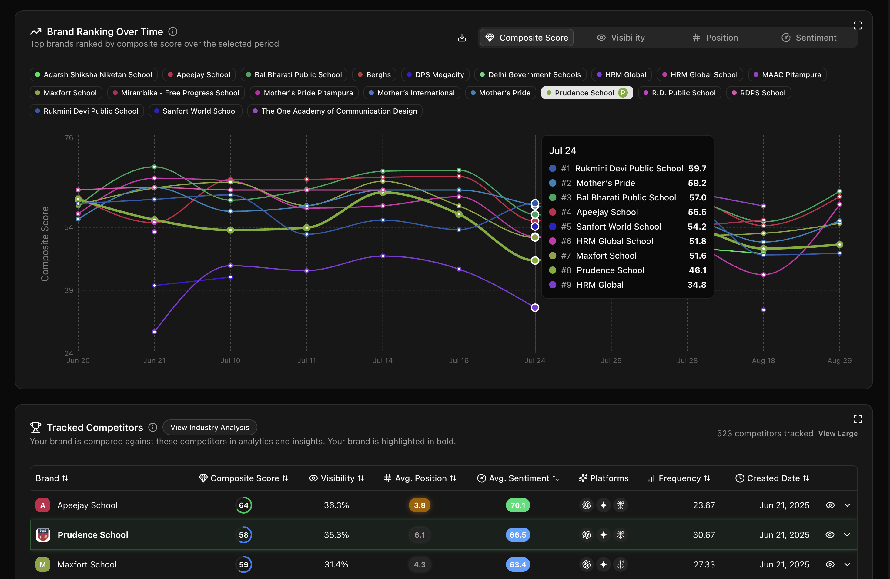The width and height of the screenshot is (890, 579).
Task: Sort table by Avg. Sentiment column
Action: click(517, 478)
